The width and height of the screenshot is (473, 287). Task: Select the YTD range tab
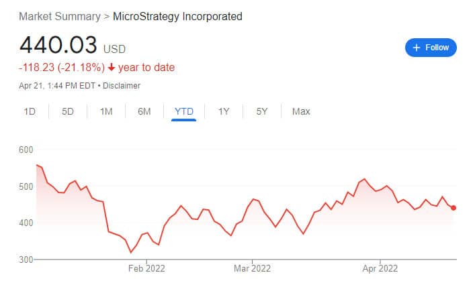tap(183, 111)
